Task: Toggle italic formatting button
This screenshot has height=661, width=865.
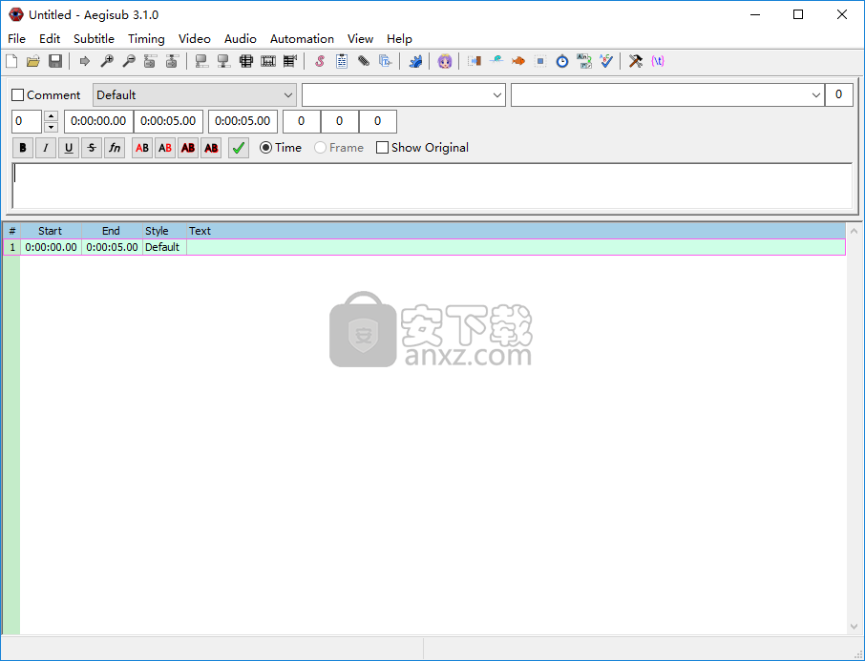Action: 46,148
